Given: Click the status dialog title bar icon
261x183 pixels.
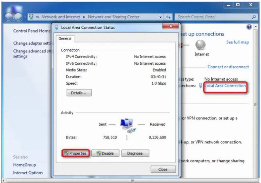Looking at the screenshot, I should (56, 27).
